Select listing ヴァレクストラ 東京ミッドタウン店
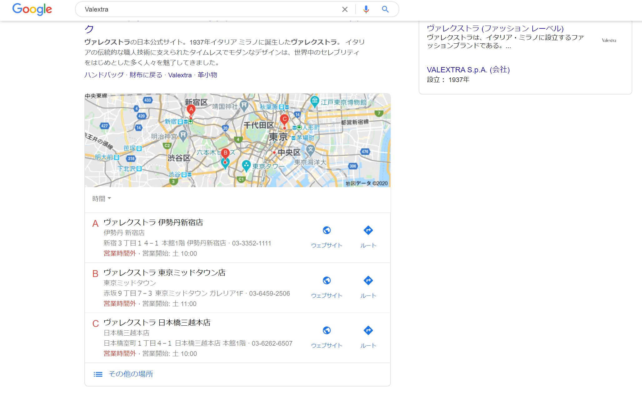The height and width of the screenshot is (394, 642). [x=165, y=273]
